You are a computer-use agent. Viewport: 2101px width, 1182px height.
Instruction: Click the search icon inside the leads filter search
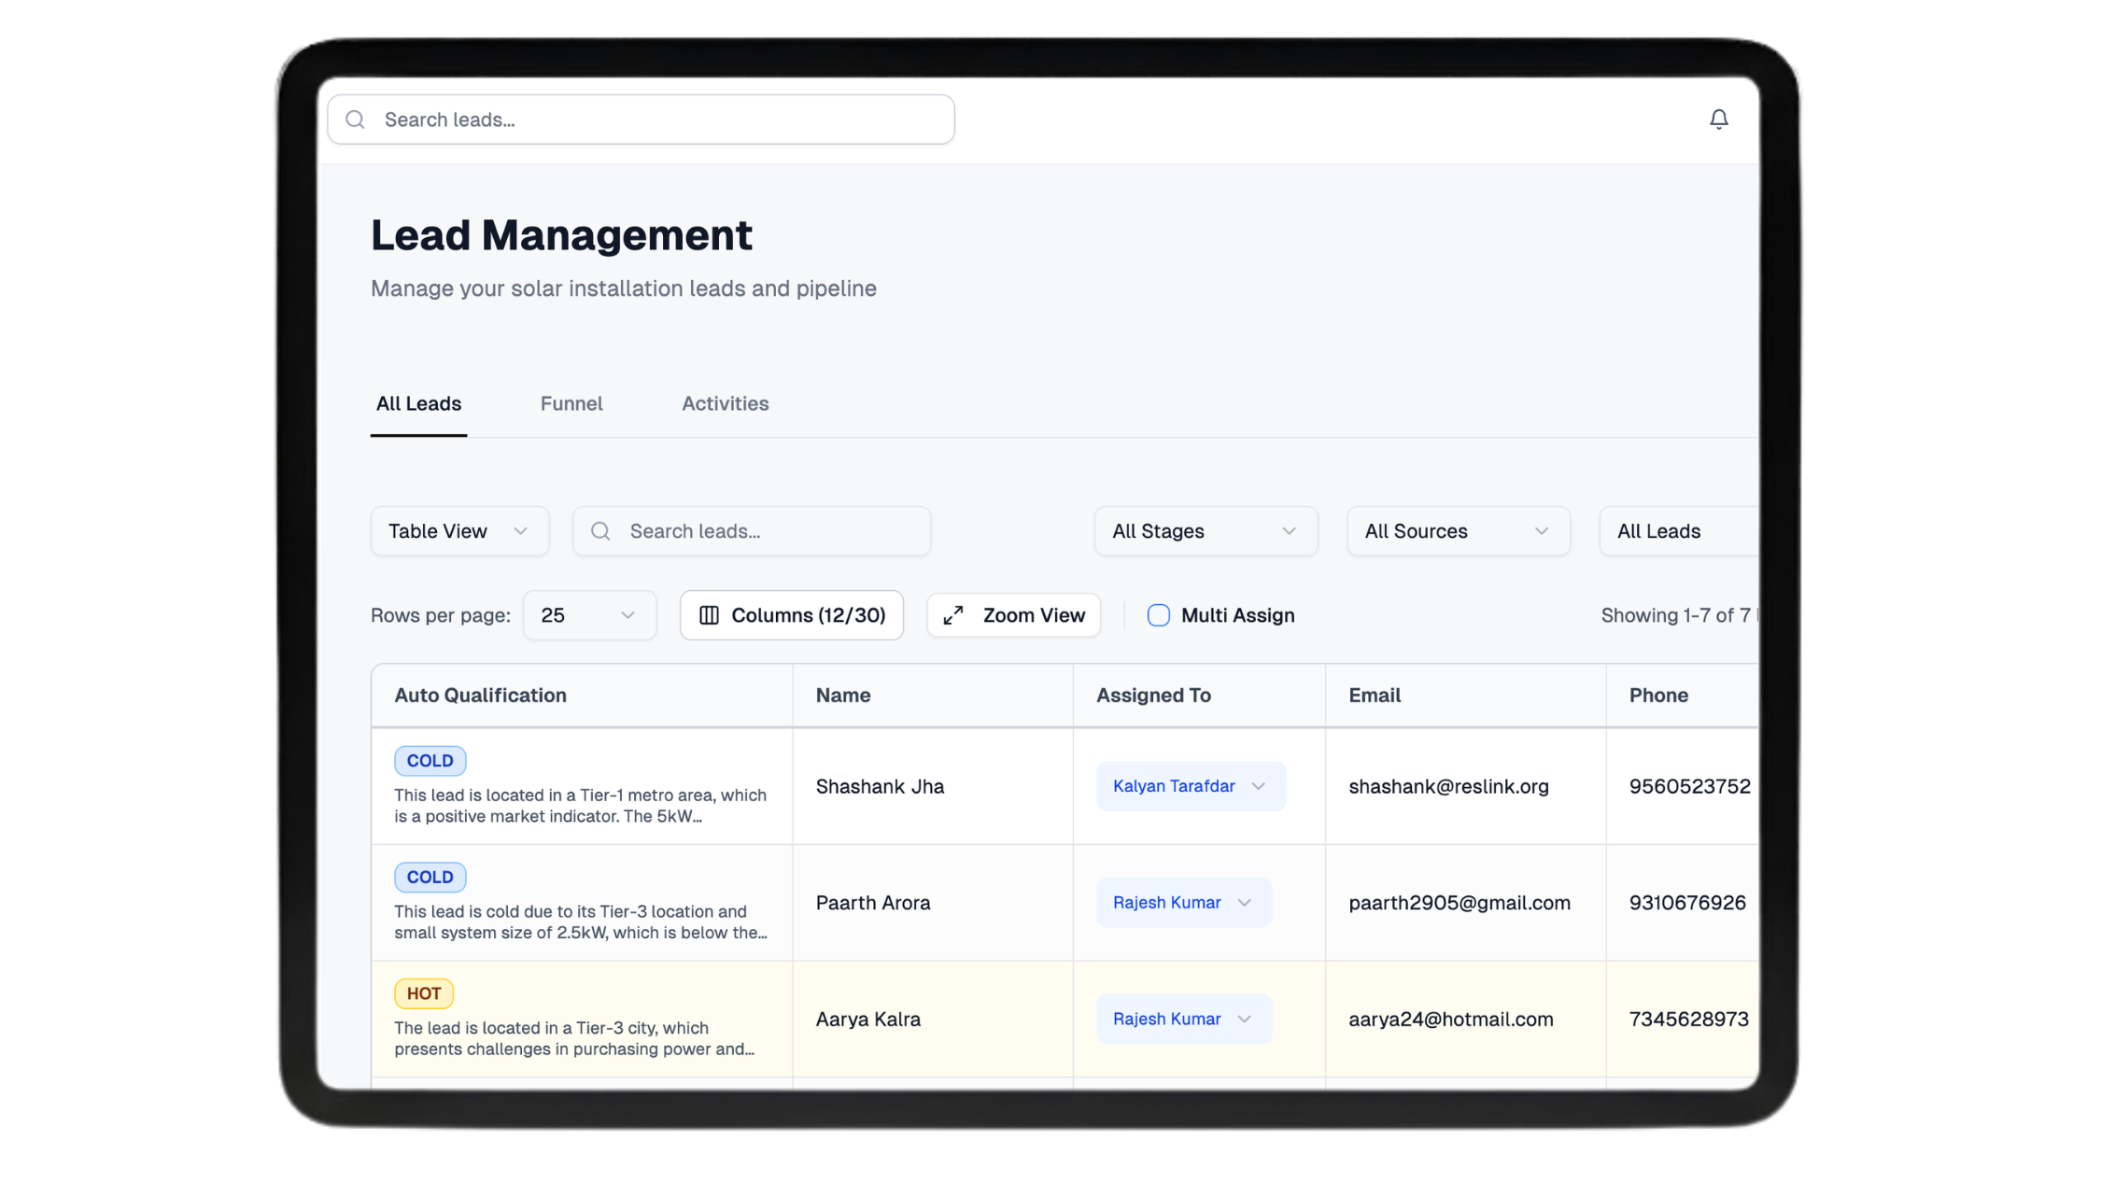pyautogui.click(x=601, y=530)
